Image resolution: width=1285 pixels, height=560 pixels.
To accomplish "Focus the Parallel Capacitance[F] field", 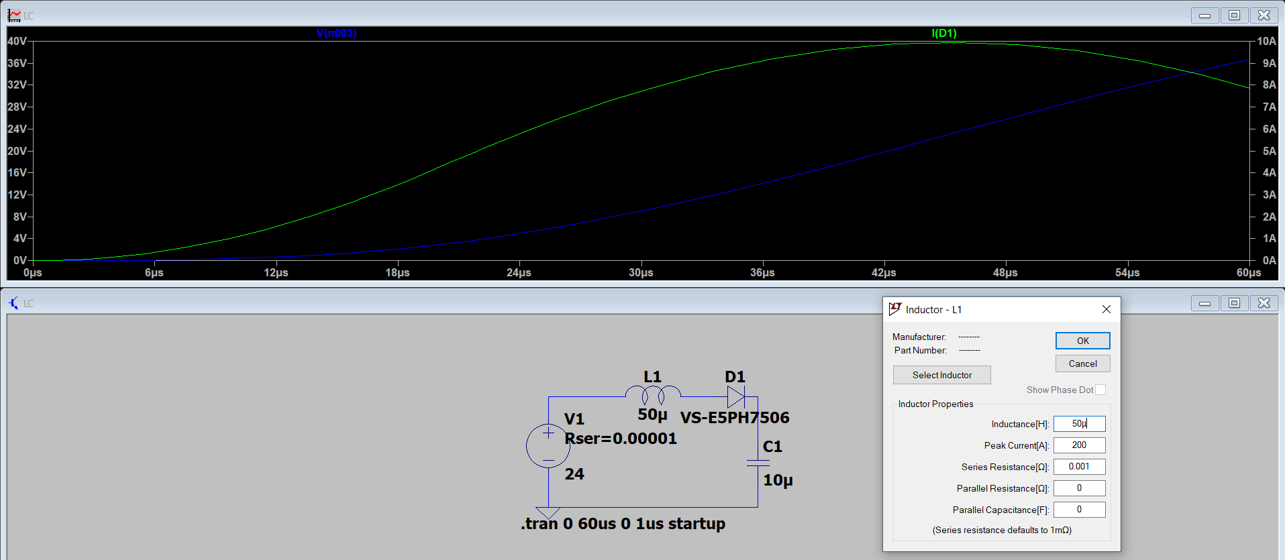I will click(1079, 510).
